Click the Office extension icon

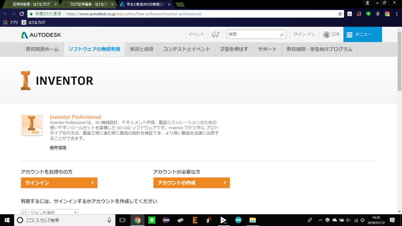coord(359,14)
